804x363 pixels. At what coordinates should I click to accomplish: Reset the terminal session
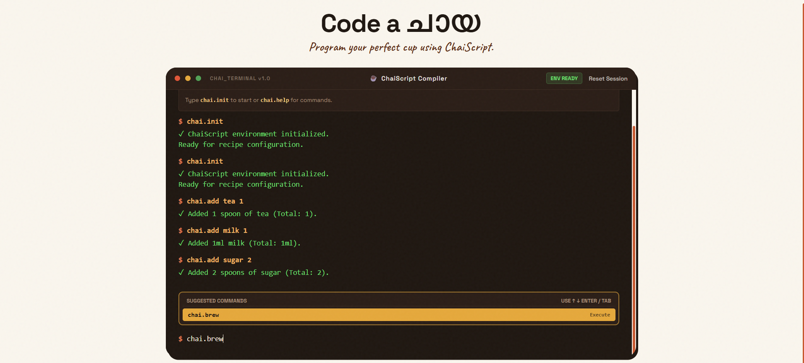click(608, 78)
